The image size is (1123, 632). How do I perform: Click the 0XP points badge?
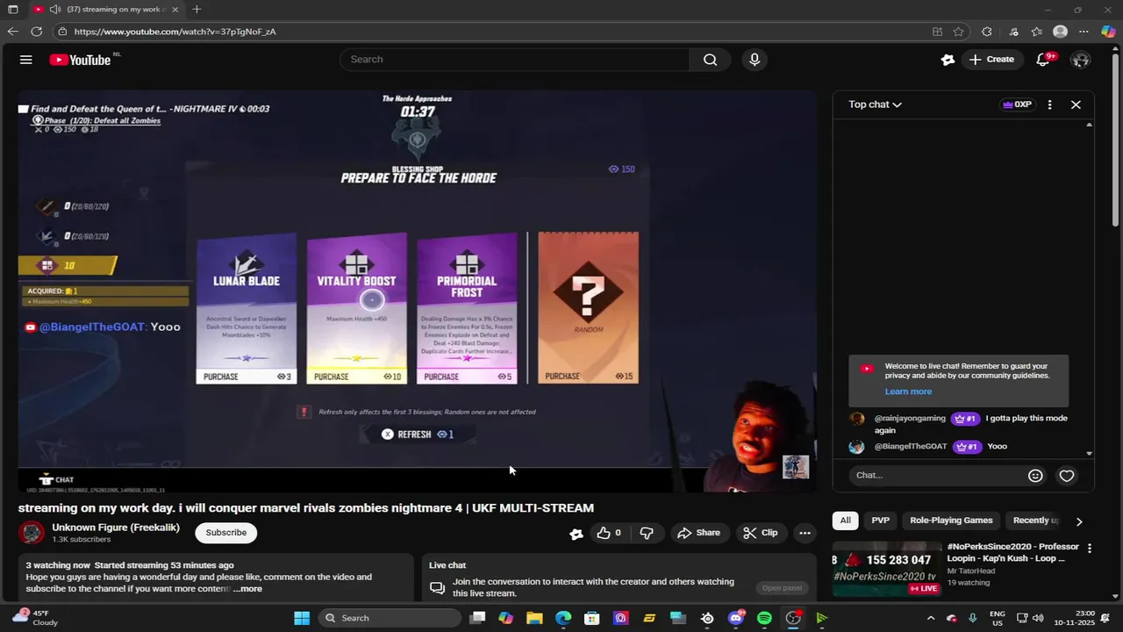(1018, 104)
